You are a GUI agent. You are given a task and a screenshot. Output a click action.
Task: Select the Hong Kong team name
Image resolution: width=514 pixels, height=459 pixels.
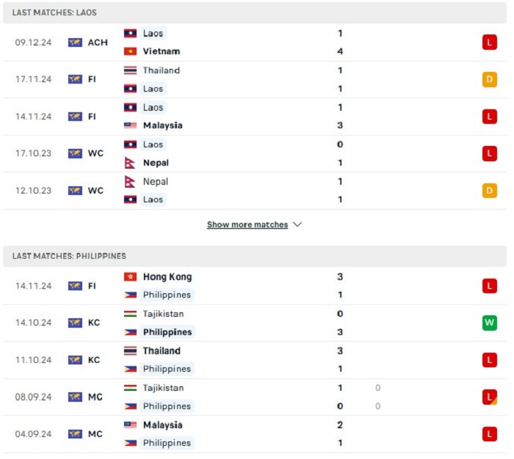pos(167,277)
